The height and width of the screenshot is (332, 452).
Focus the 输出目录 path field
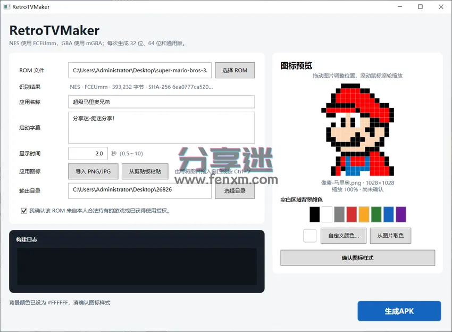[140, 190]
